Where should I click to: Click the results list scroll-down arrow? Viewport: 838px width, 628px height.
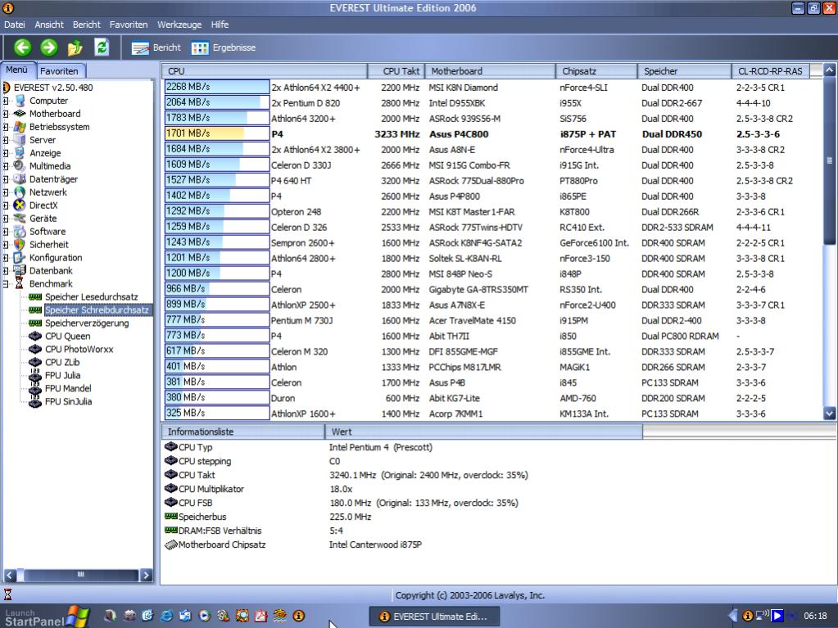830,413
